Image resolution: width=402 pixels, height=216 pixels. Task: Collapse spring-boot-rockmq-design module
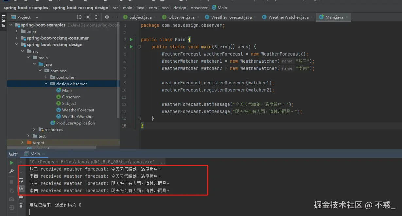click(17, 45)
